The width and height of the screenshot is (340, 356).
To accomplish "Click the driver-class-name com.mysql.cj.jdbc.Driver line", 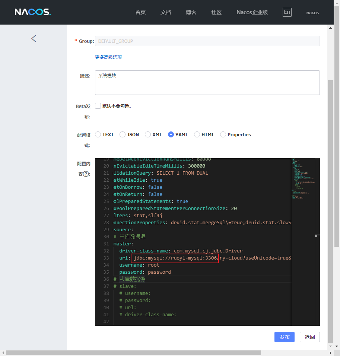I will tap(181, 251).
